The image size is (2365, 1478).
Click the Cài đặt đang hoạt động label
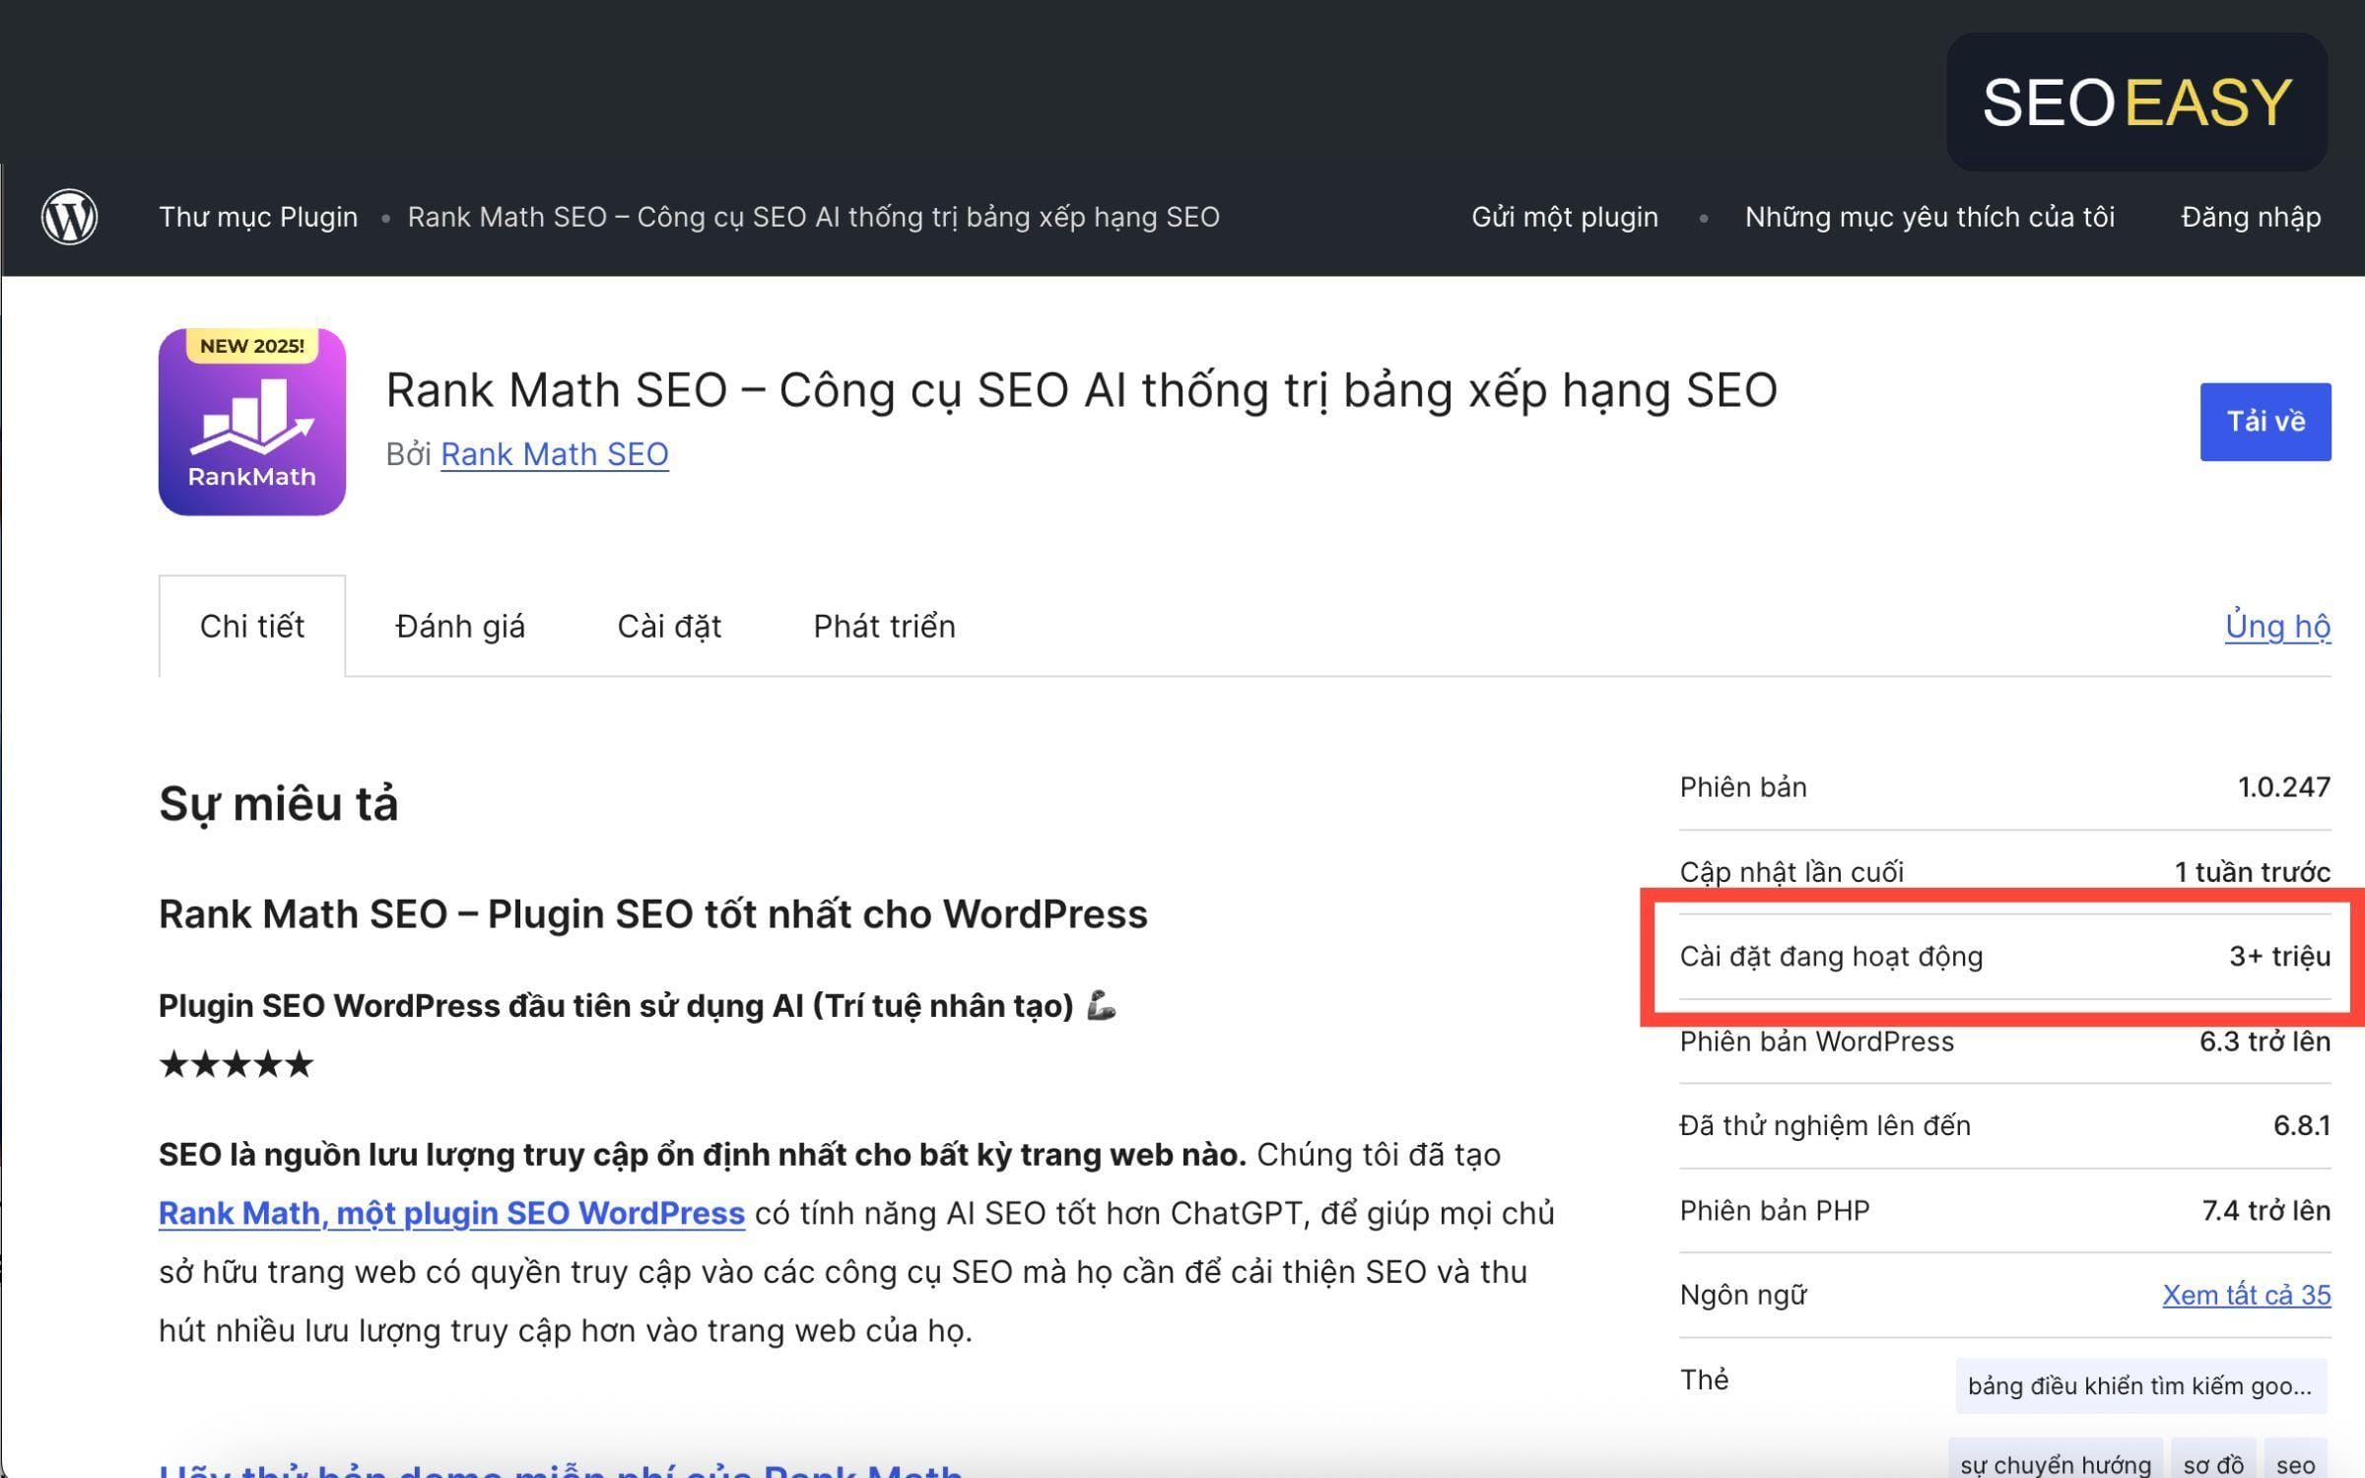pos(1831,957)
